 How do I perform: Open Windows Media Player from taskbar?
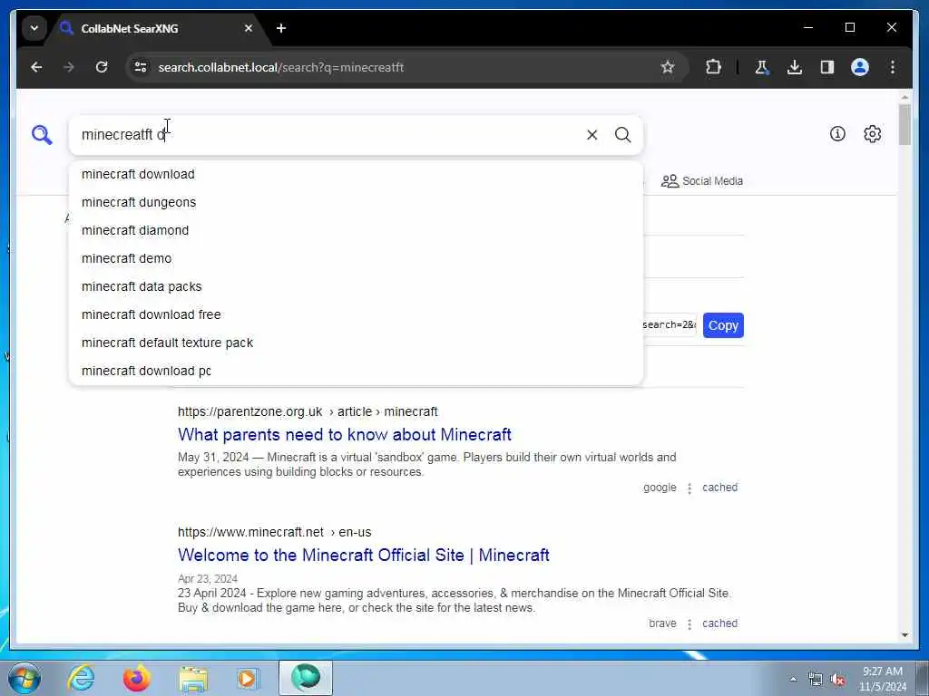click(247, 678)
